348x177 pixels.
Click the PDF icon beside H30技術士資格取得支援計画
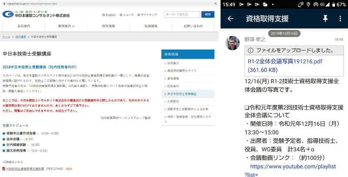click(4, 168)
